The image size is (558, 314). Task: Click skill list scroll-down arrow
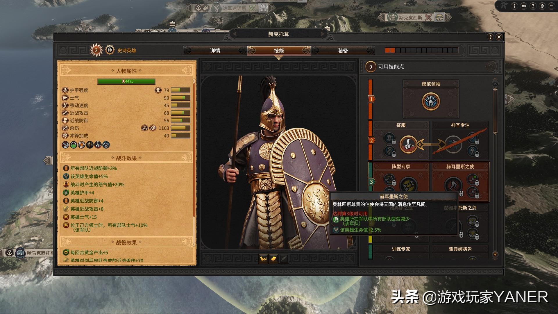tap(495, 254)
